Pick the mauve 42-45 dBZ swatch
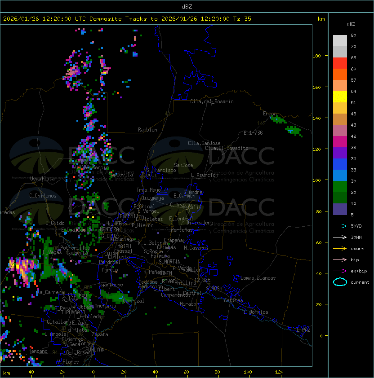This screenshot has width=374, height=378. coord(340,131)
